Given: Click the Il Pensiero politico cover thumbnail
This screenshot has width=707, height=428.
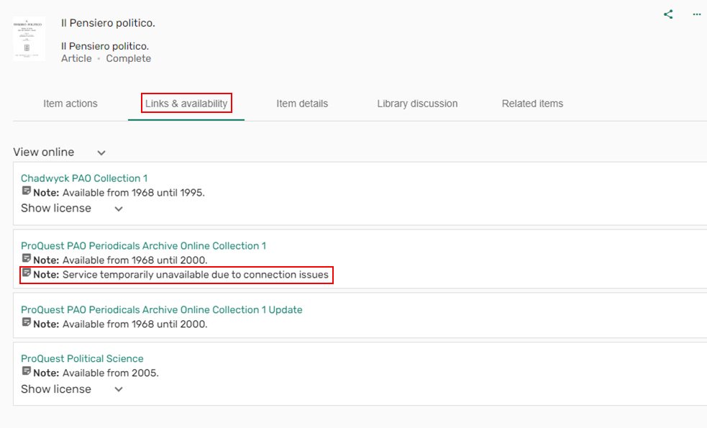Looking at the screenshot, I should pyautogui.click(x=29, y=38).
